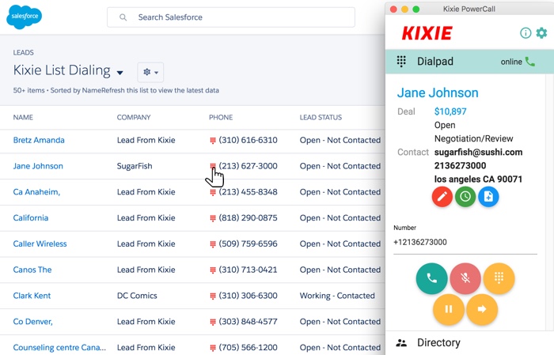Open Jane Johnson contact in Kixie panel
This screenshot has width=554, height=355.
click(x=438, y=93)
